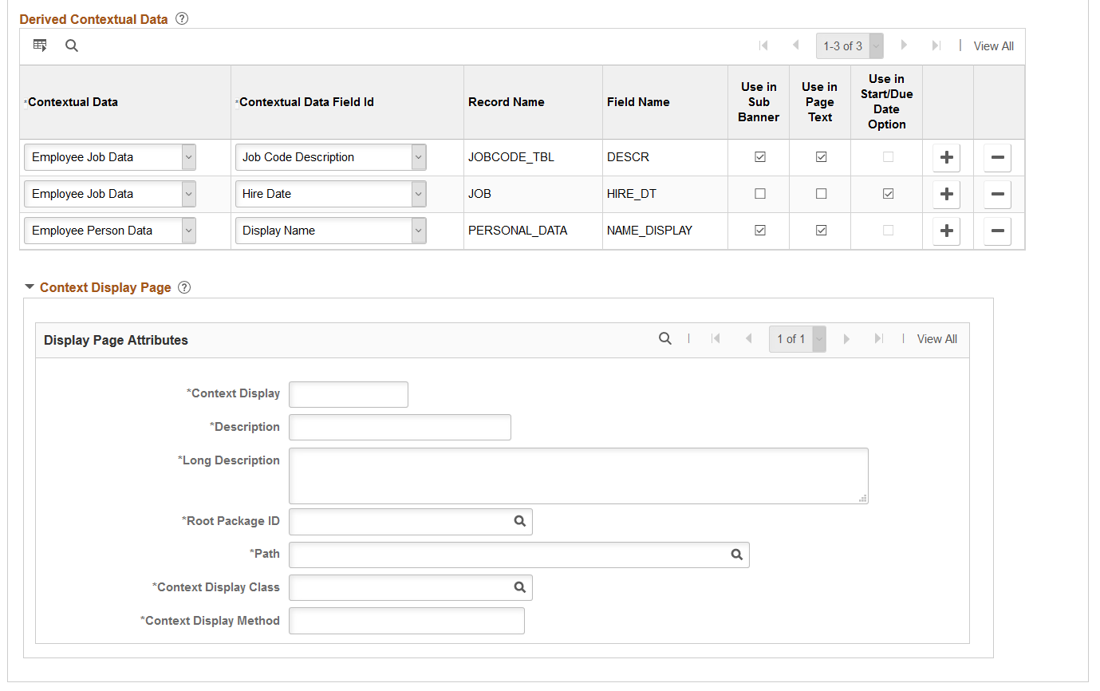
Task: Add row after Job Code Description row
Action: pyautogui.click(x=947, y=157)
